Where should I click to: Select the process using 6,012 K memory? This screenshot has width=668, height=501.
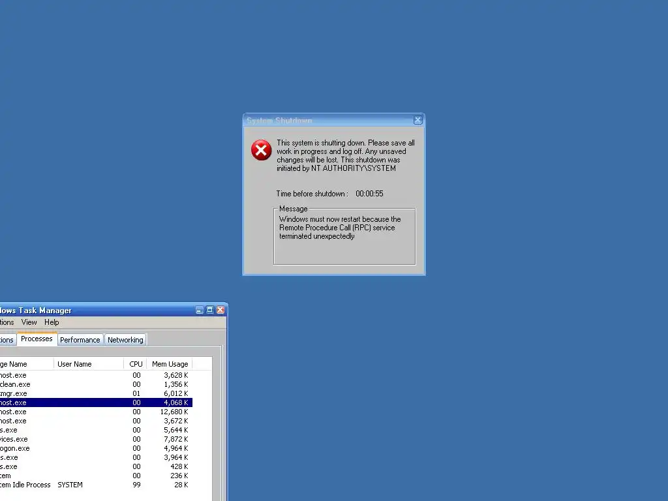(x=96, y=393)
